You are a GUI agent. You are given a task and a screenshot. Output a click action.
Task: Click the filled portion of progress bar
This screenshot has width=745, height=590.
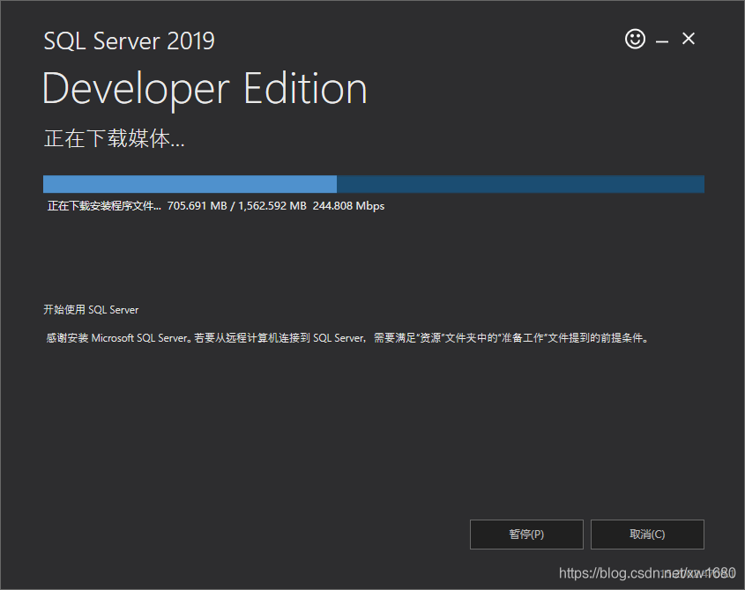click(x=190, y=184)
